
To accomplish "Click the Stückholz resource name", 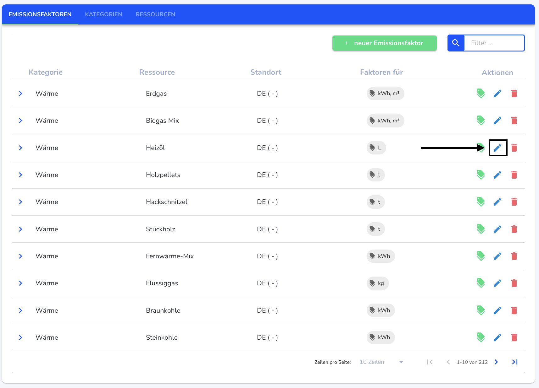I will click(160, 229).
